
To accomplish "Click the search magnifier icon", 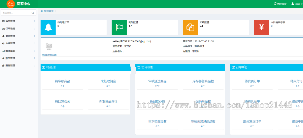I will [33, 13].
